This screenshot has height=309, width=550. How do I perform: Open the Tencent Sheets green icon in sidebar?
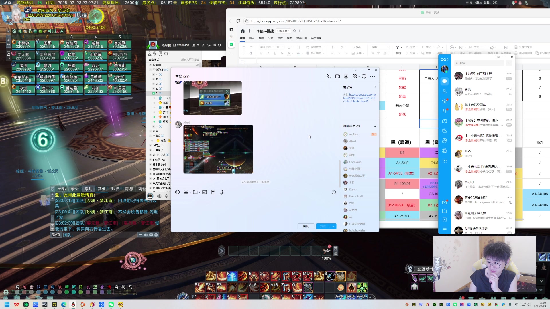point(231,44)
